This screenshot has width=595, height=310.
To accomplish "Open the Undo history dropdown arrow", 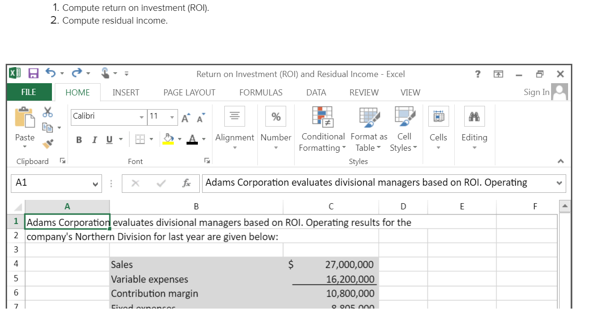I will coord(62,74).
